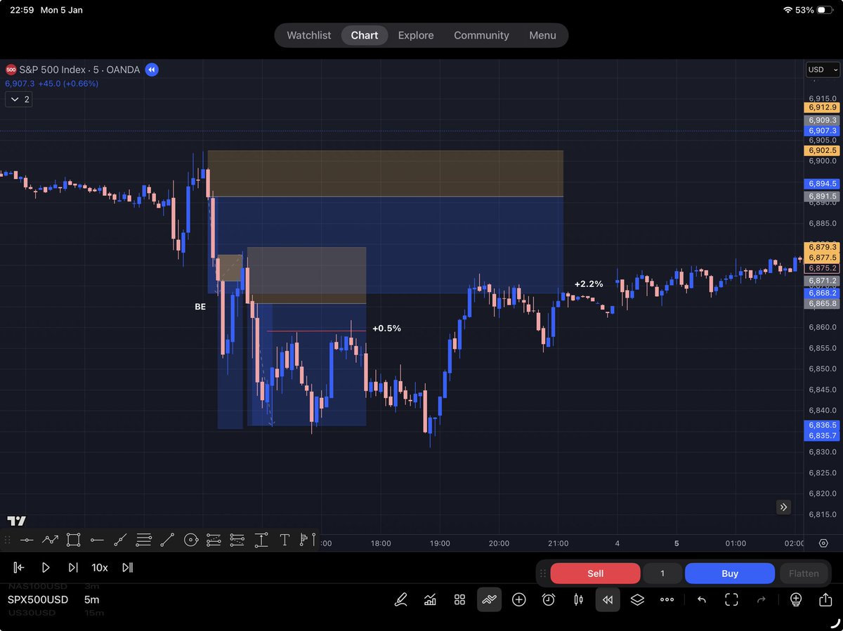
Task: Select the BE text label on chart
Action: [x=200, y=307]
